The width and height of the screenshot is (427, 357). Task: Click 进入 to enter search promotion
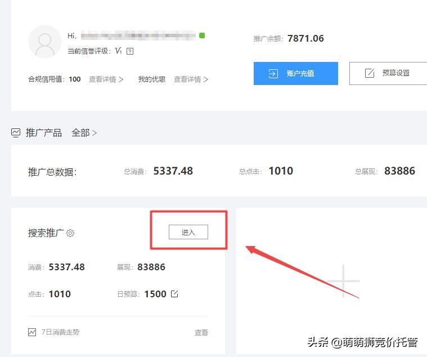188,232
